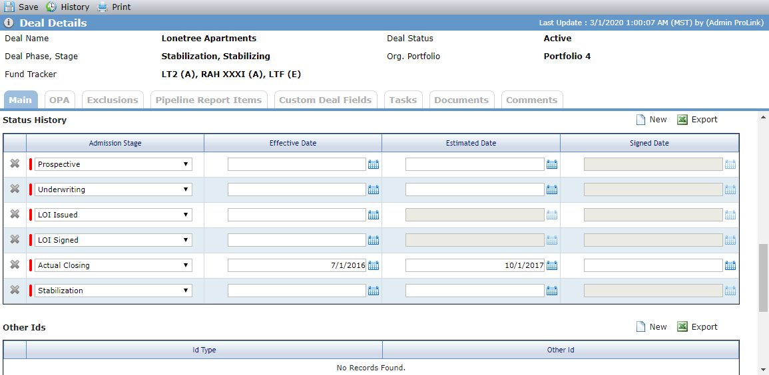Click the Deal Details info icon
769x375 pixels.
(9, 23)
